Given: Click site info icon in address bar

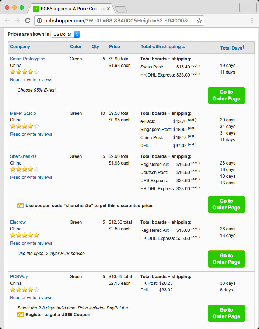Looking at the screenshot, I should point(39,21).
